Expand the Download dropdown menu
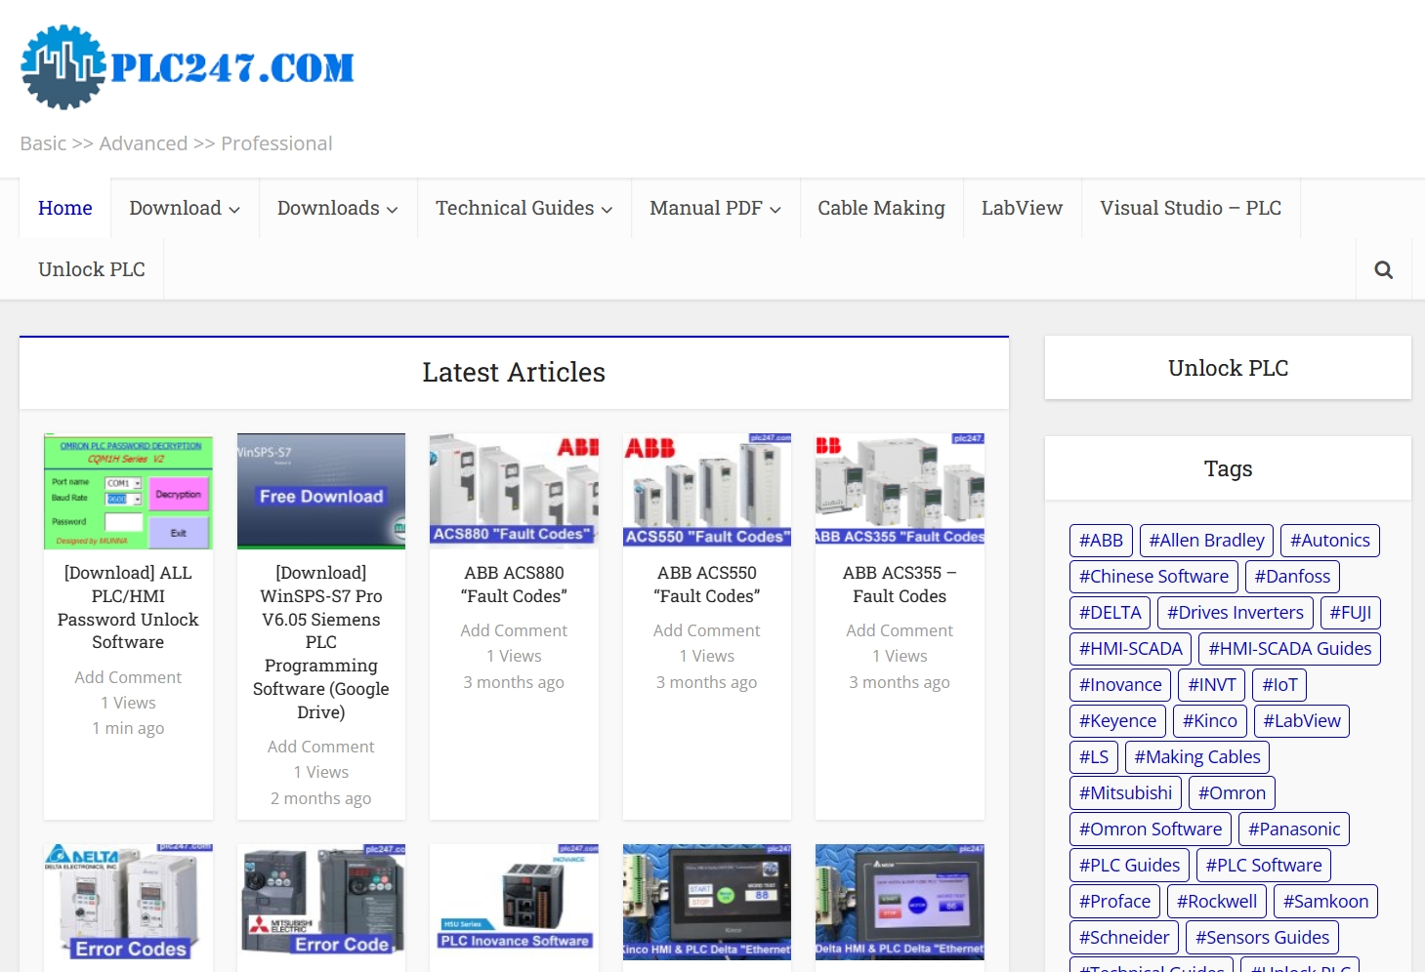 (x=185, y=208)
